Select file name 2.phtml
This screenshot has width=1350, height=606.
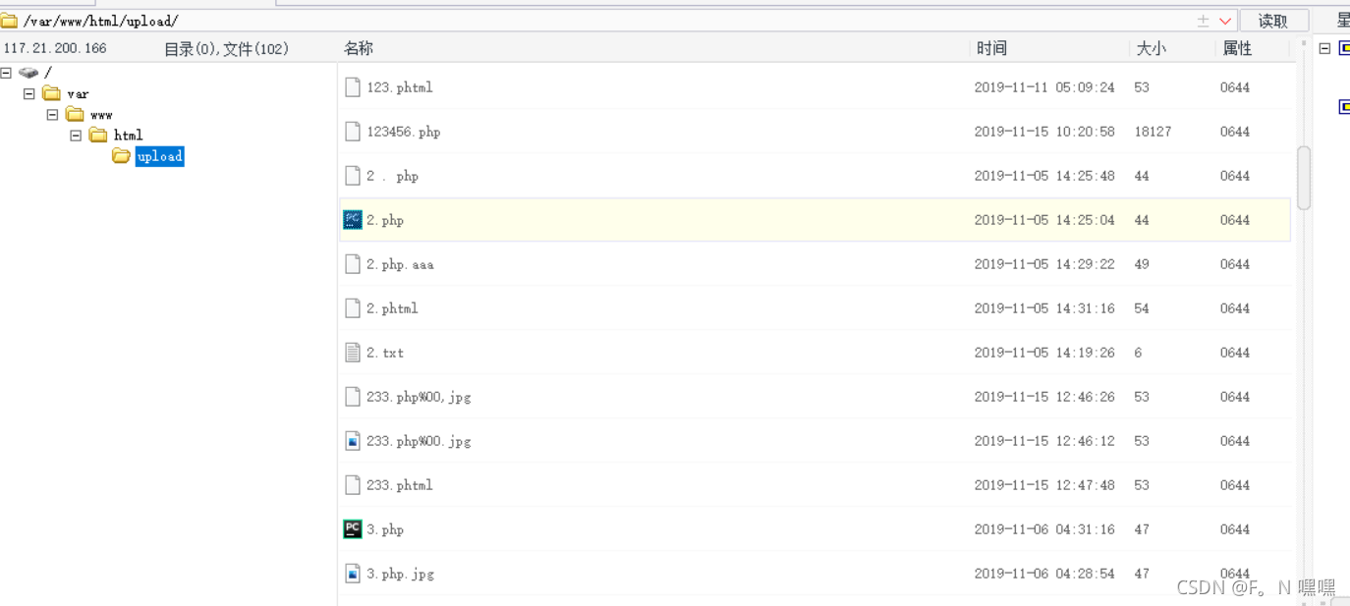(392, 308)
